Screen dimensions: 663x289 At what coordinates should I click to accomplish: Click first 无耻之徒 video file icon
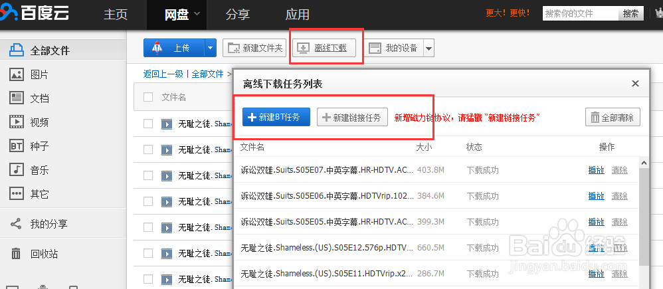(x=167, y=124)
